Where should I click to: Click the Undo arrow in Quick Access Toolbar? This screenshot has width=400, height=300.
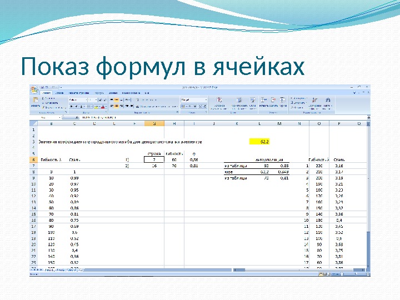click(x=47, y=87)
